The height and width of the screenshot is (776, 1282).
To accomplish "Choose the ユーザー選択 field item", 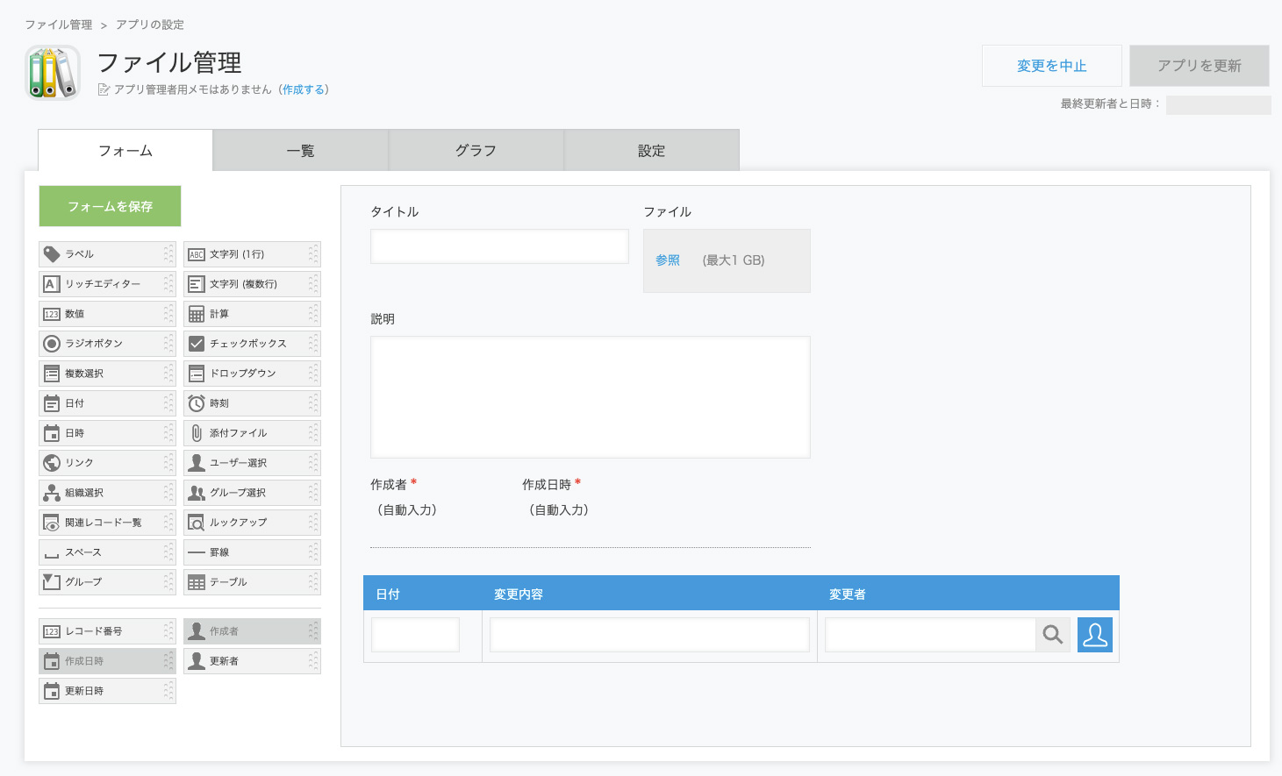I will pos(252,463).
